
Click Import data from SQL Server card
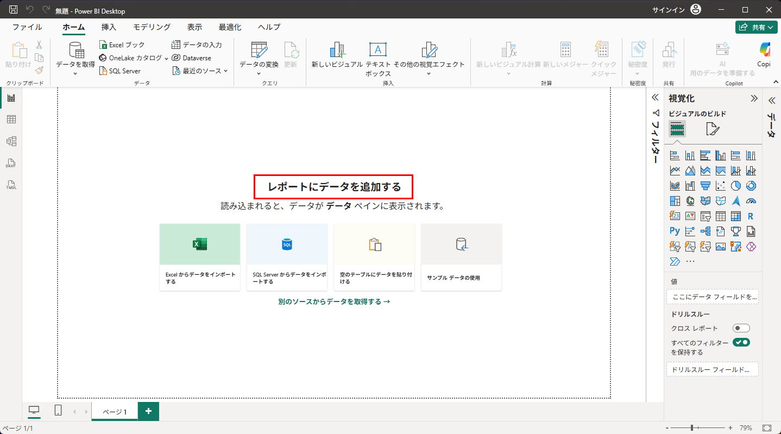coord(287,257)
